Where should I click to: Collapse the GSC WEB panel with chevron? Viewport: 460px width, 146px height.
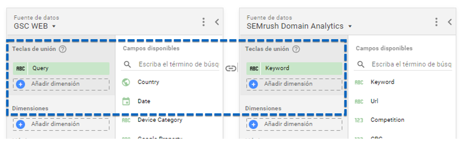[x=217, y=22]
